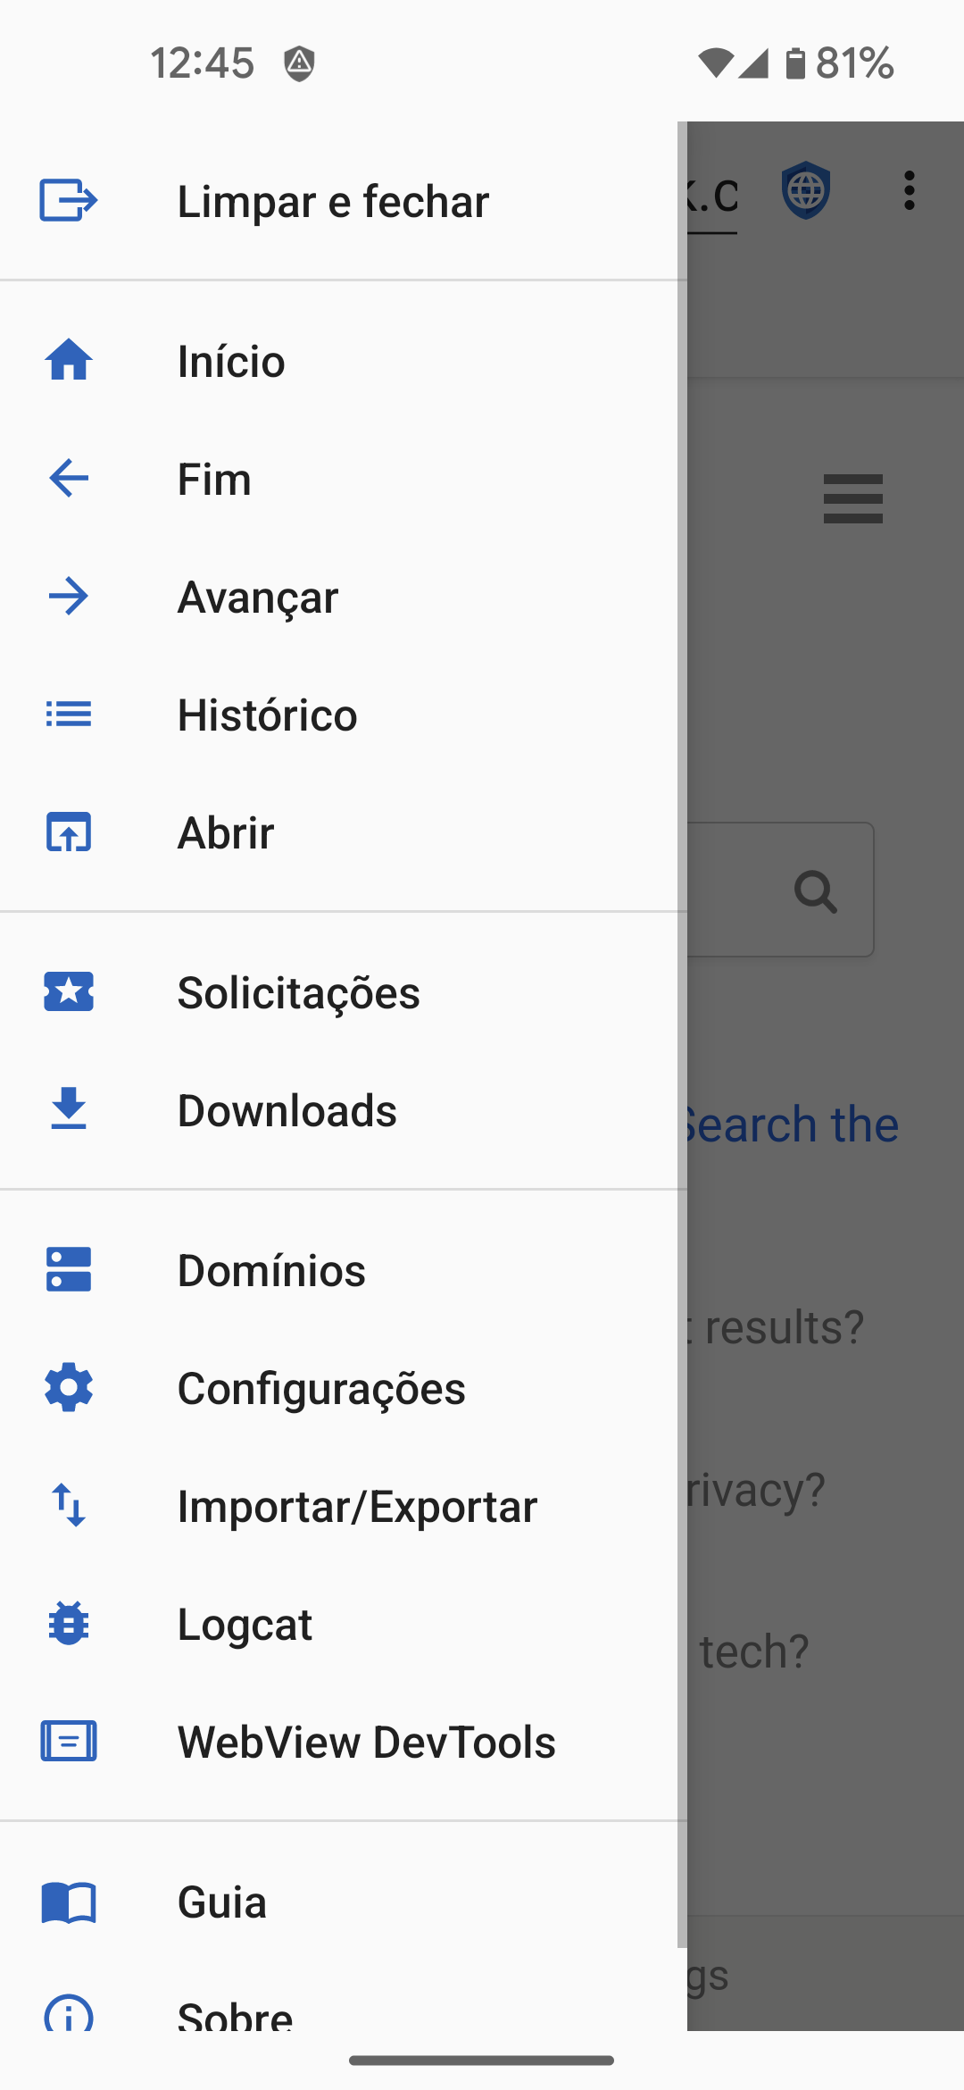This screenshot has width=964, height=2090.
Task: Tap the blue globe shield icon
Action: tap(806, 190)
